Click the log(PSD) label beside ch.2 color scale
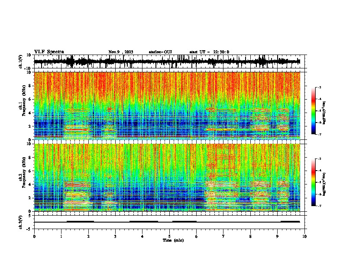Viewport: 343px width, 265px height. (x=324, y=184)
